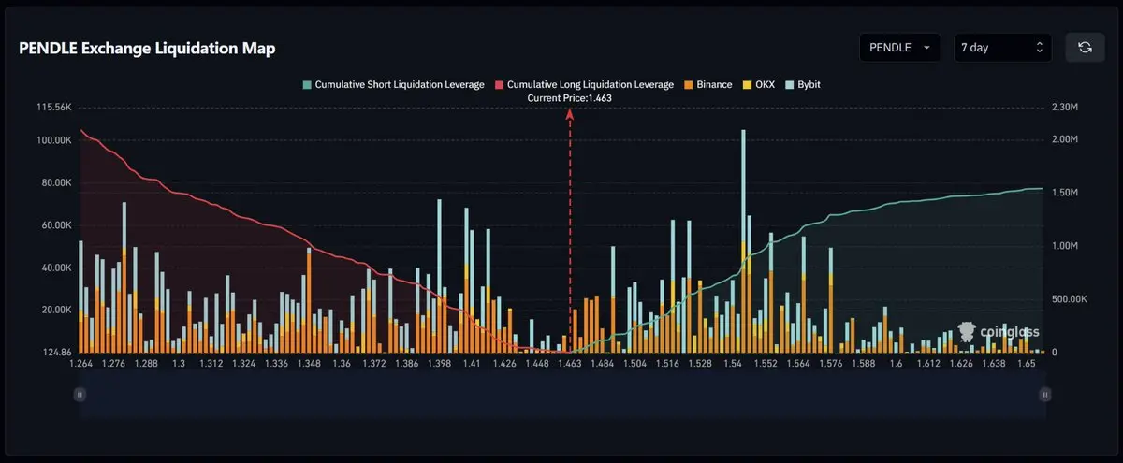
Task: Click the tallest liquidation bar near 1.54
Action: click(744, 240)
